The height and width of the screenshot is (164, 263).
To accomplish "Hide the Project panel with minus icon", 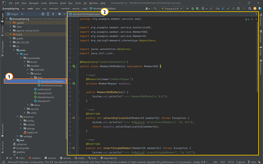I will (64, 14).
